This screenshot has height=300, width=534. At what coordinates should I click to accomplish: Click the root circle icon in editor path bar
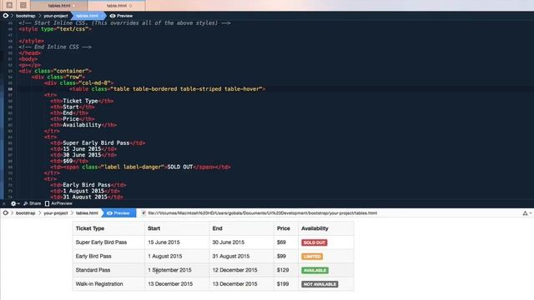coord(6,16)
